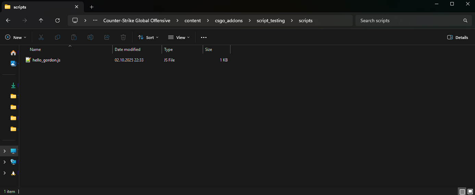Click the See more three-dots toolbar button

click(204, 37)
